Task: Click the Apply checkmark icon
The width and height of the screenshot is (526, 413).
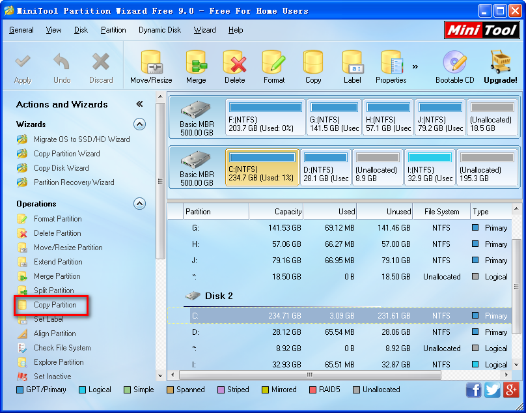Action: 23,62
